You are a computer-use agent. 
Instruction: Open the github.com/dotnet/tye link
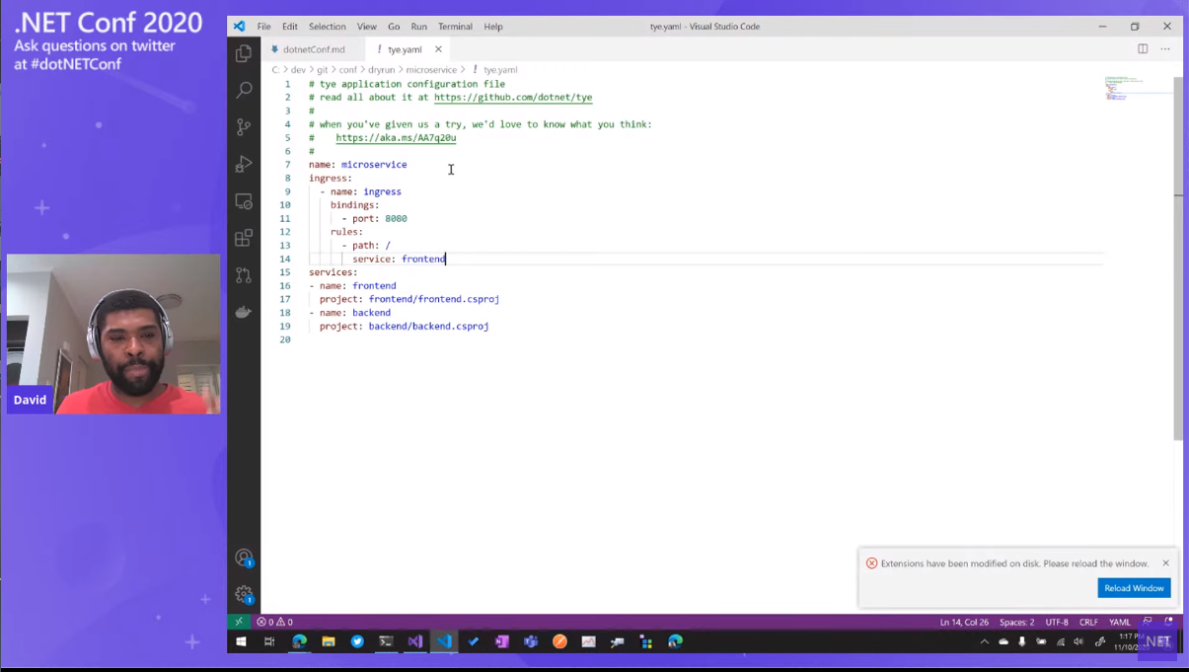point(512,98)
